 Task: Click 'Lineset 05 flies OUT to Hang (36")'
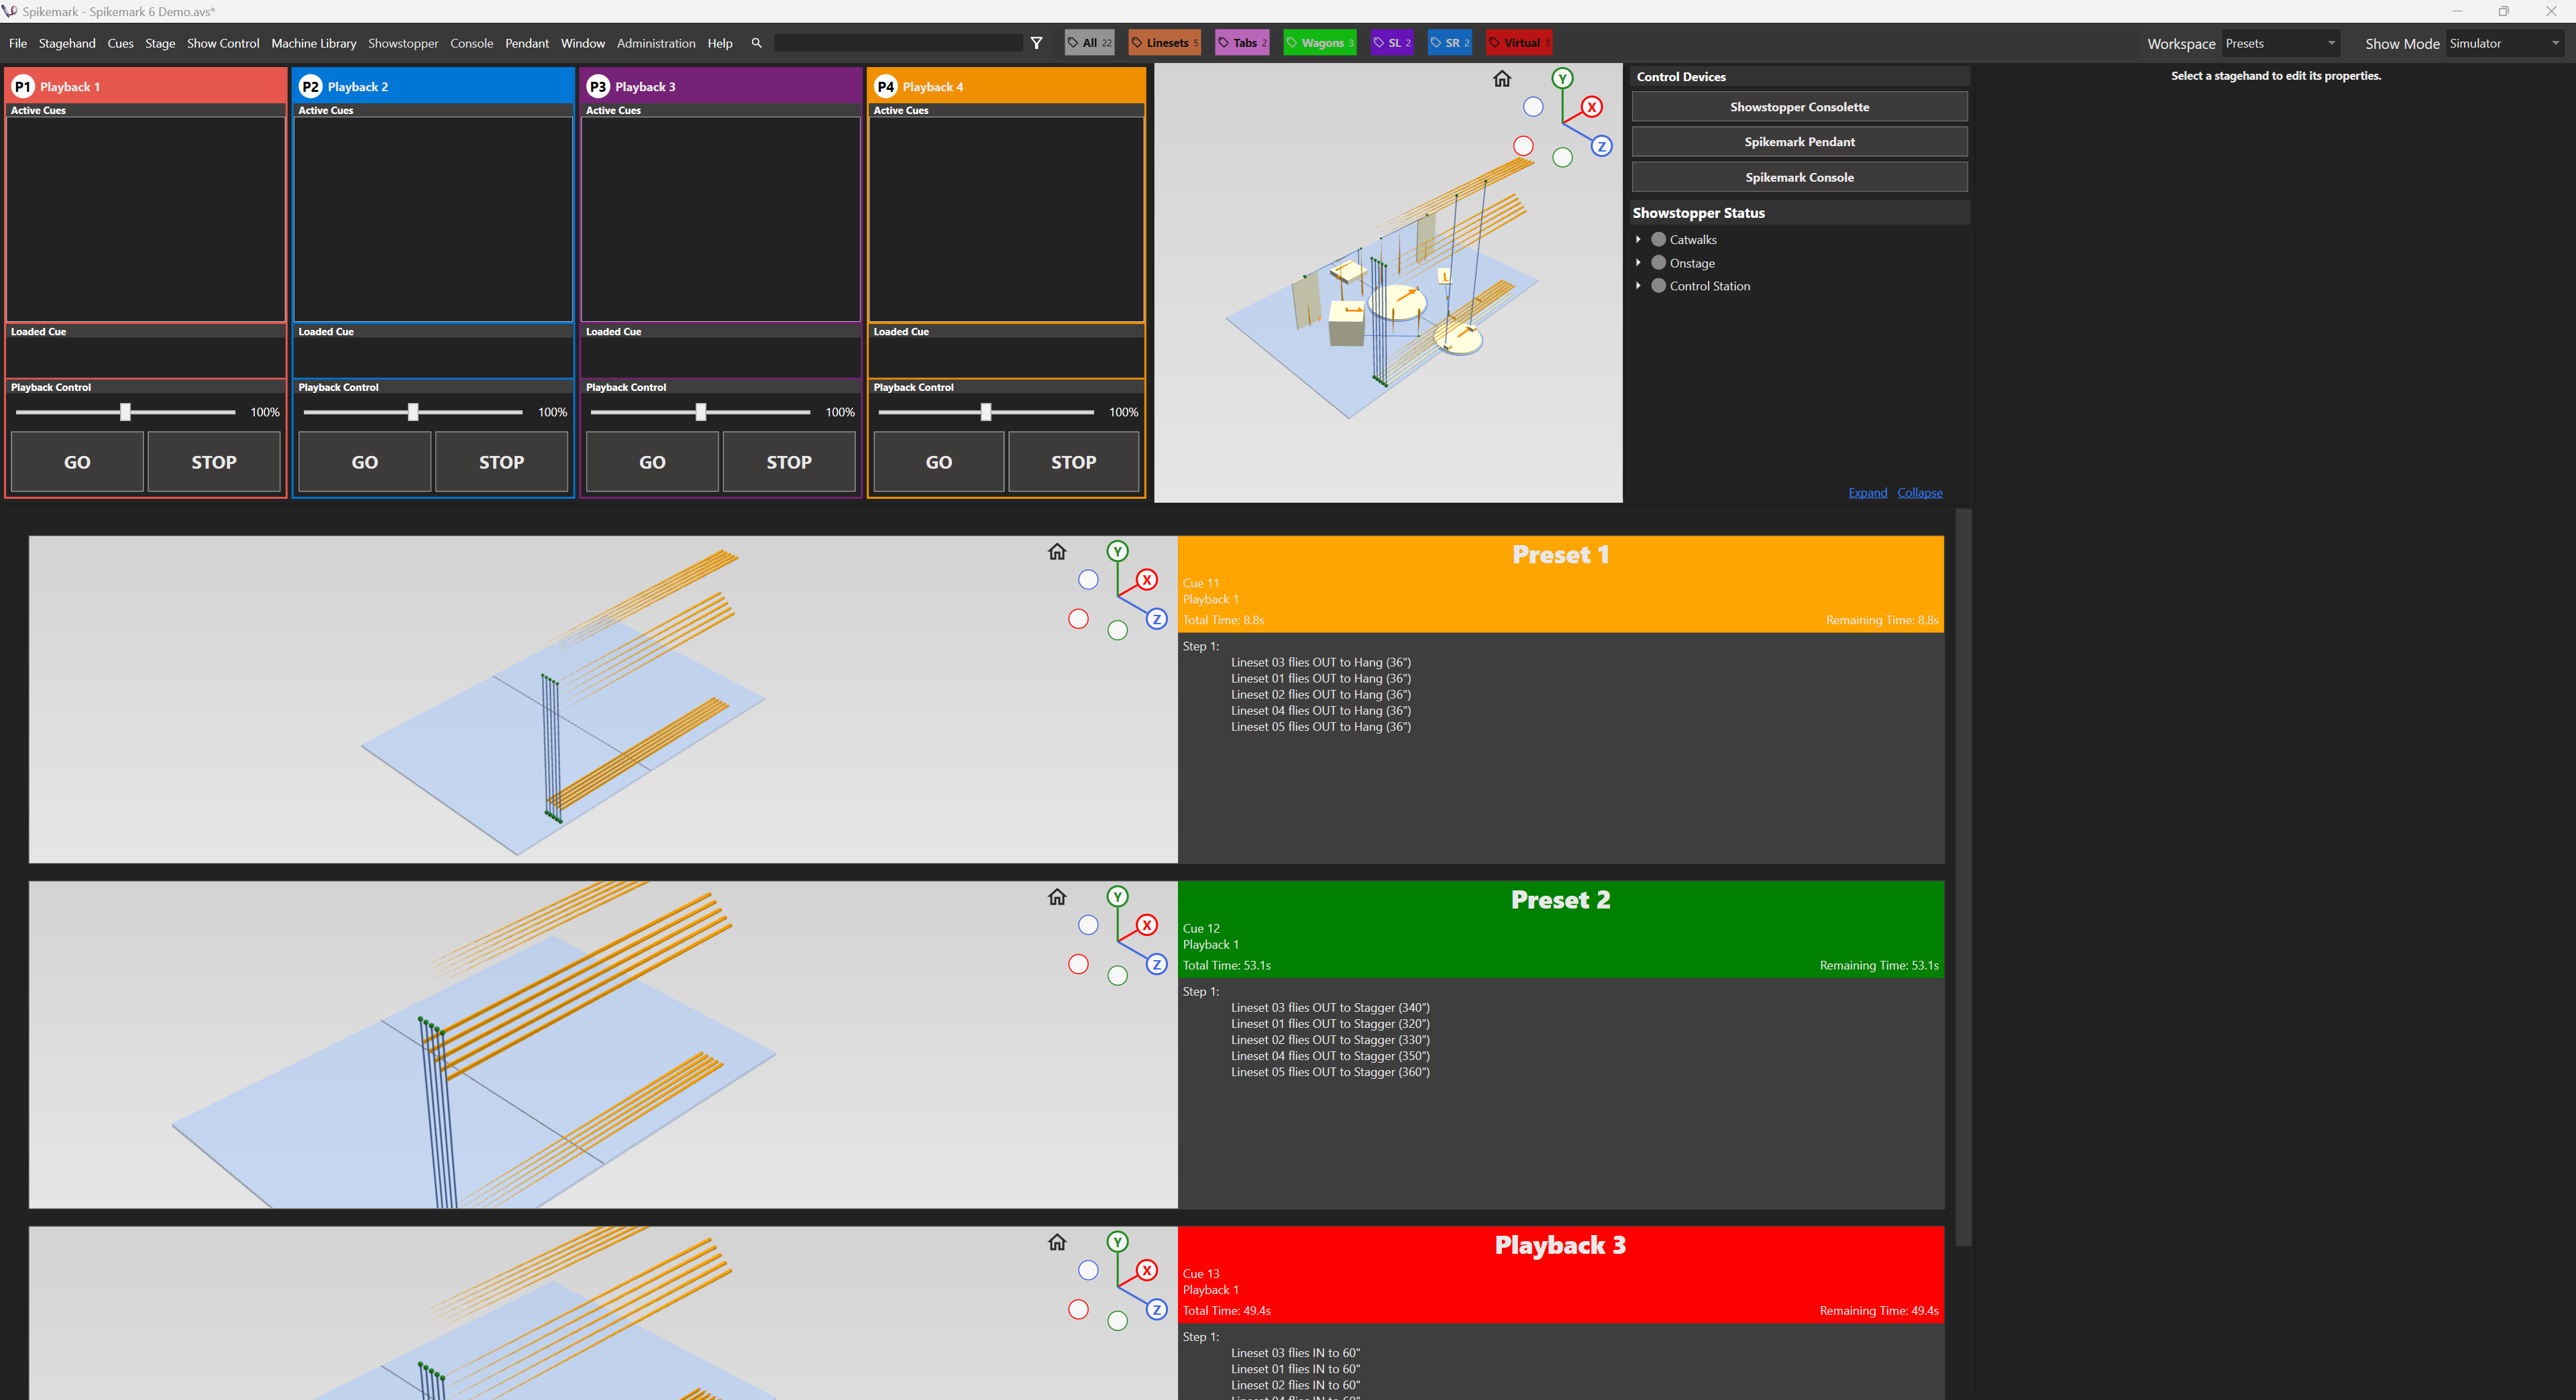1320,726
